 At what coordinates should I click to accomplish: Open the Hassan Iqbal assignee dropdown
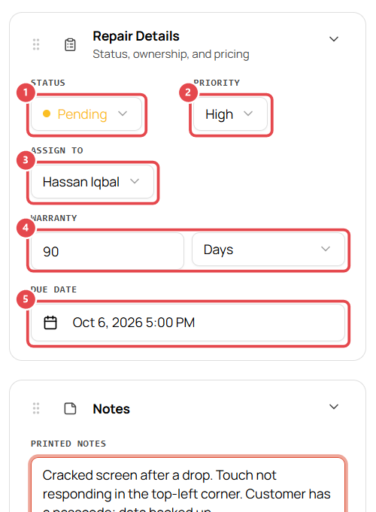coord(92,181)
